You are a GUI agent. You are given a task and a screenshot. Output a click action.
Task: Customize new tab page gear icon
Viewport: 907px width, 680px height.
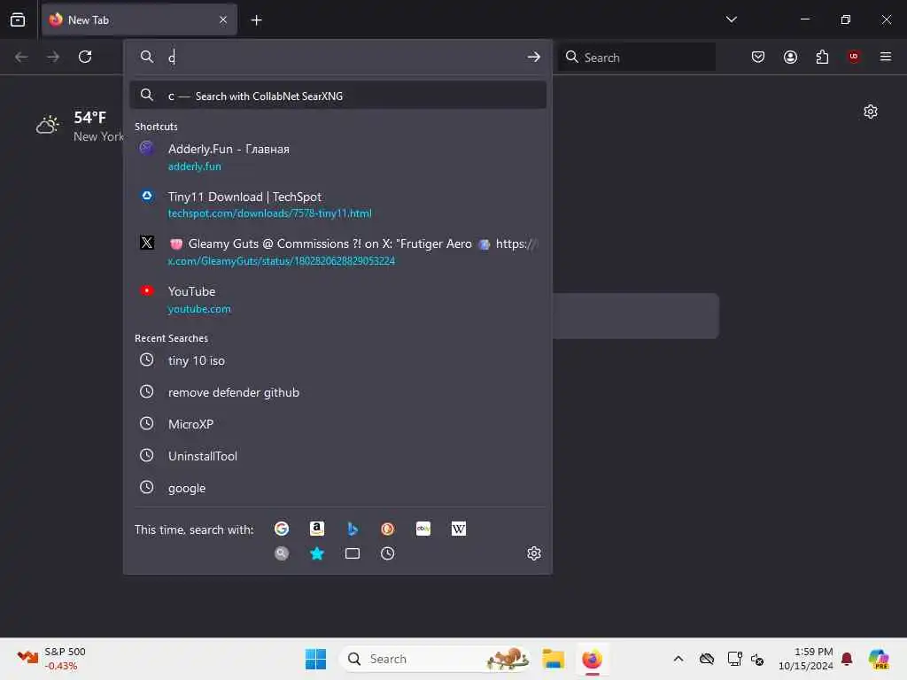871,112
